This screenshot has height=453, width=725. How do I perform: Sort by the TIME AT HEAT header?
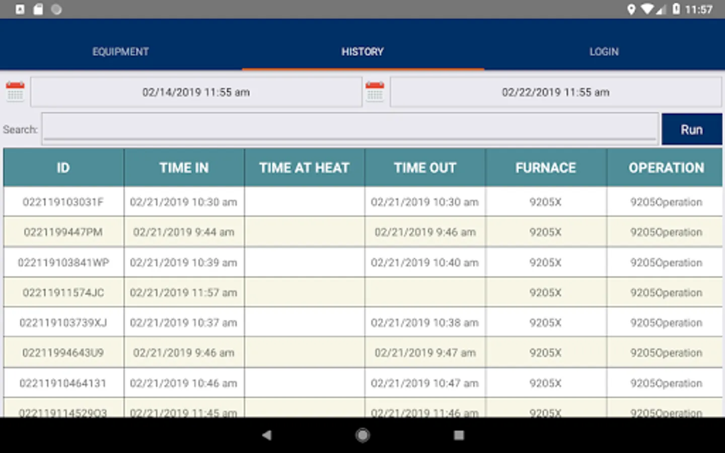[x=305, y=168]
